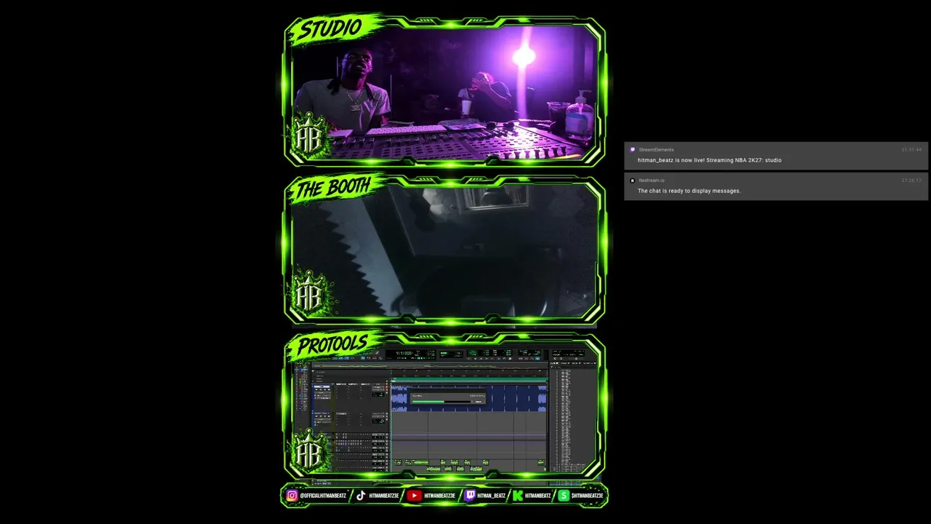Click the Restream.io sender name in chat
Image resolution: width=931 pixels, height=524 pixels.
coord(652,180)
